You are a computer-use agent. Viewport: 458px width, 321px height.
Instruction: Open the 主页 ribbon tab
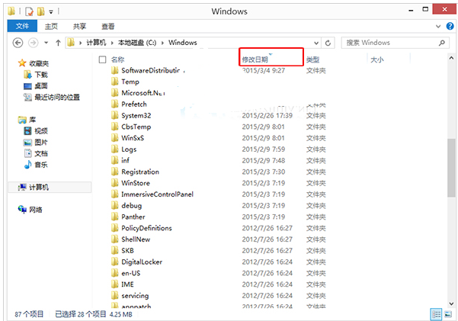51,27
